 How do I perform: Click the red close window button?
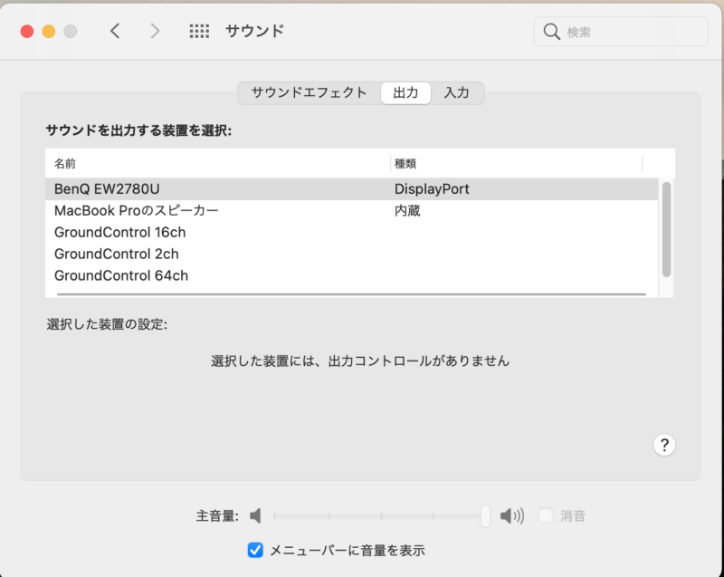coord(27,32)
